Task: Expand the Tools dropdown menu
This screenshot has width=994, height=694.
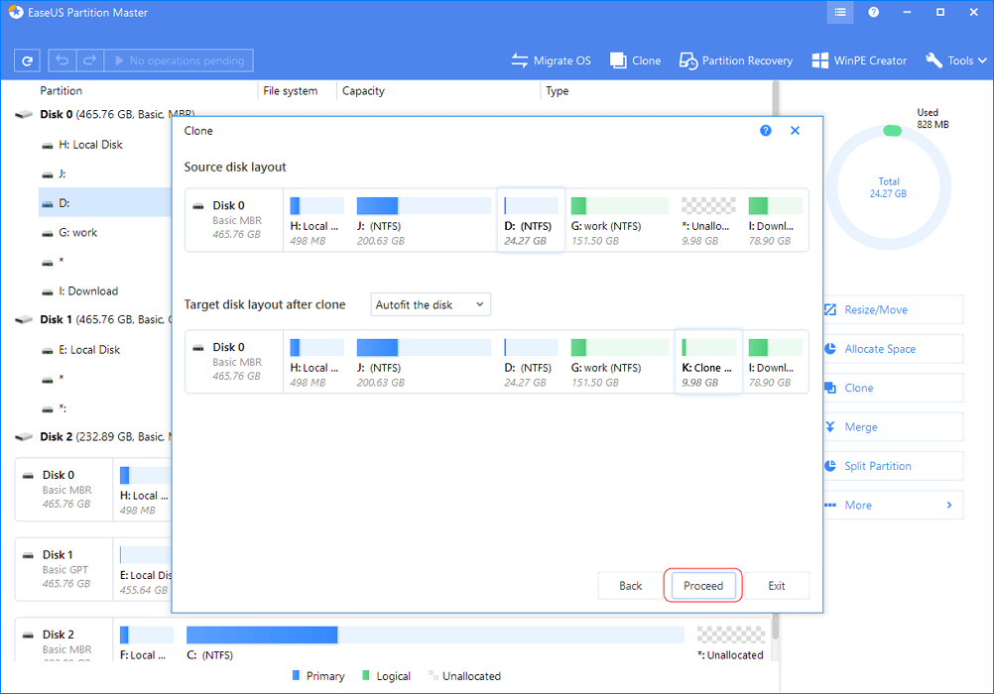Action: pyautogui.click(x=956, y=60)
